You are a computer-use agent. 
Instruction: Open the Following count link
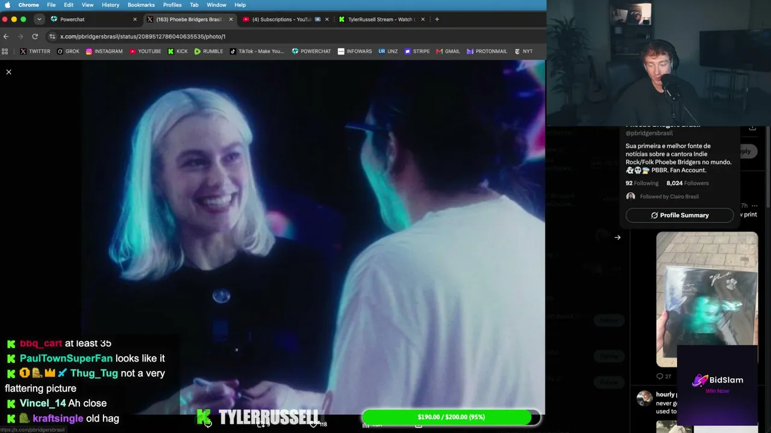pyautogui.click(x=642, y=183)
